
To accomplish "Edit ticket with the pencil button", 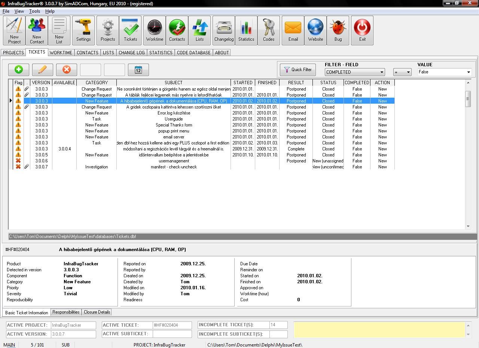I will coord(43,70).
